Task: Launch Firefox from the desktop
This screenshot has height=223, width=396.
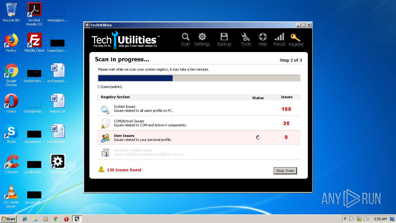Action: pos(11,43)
